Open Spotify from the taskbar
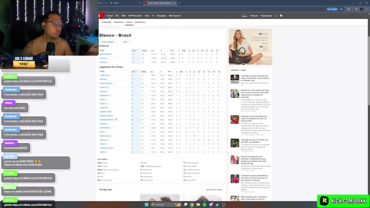370x208 pixels. click(204, 205)
